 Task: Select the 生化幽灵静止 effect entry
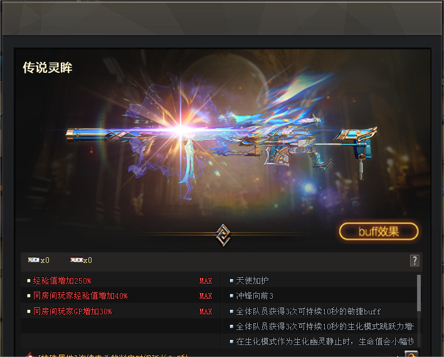coord(324,342)
